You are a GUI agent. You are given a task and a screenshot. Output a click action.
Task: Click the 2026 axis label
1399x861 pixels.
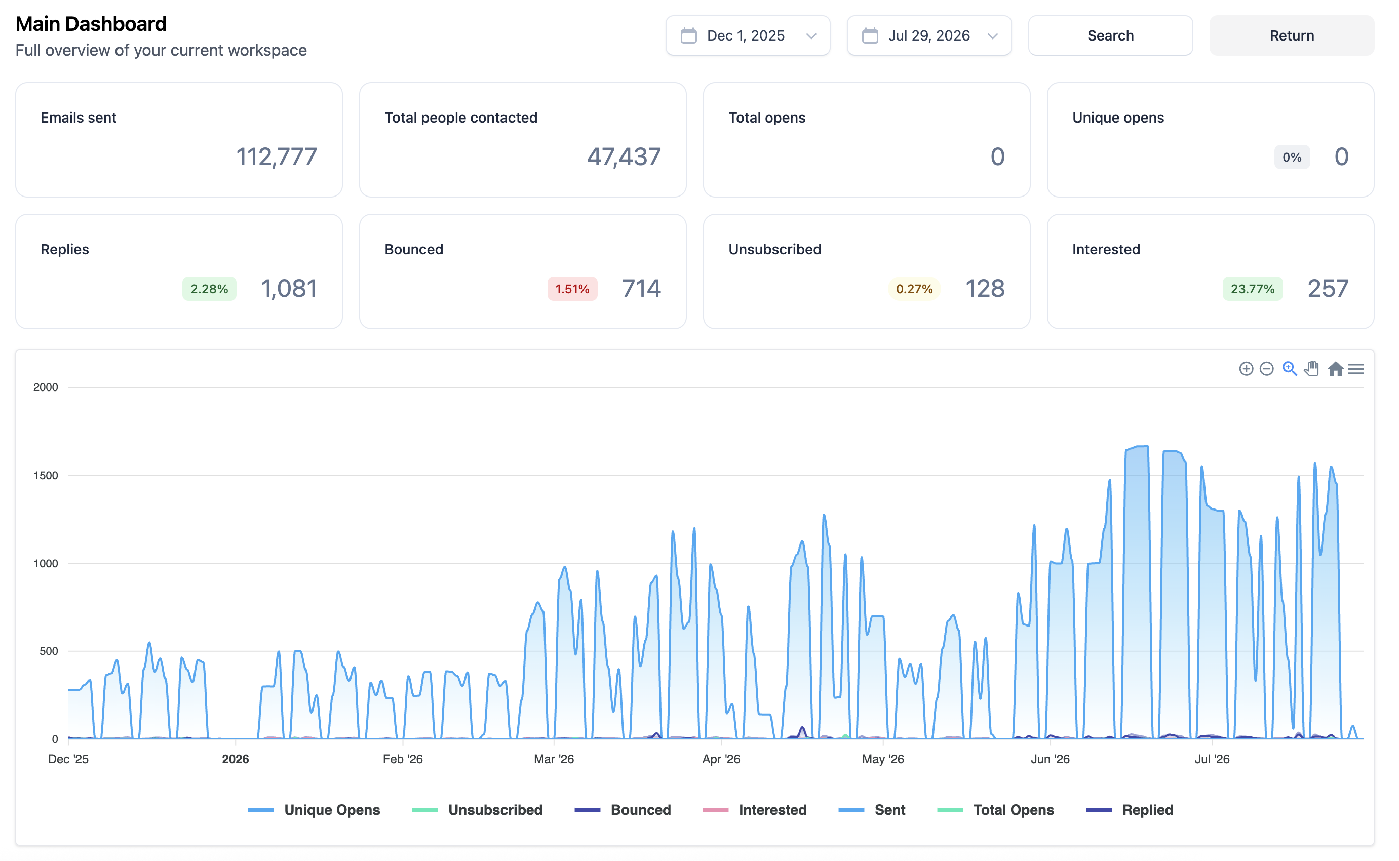coord(235,759)
